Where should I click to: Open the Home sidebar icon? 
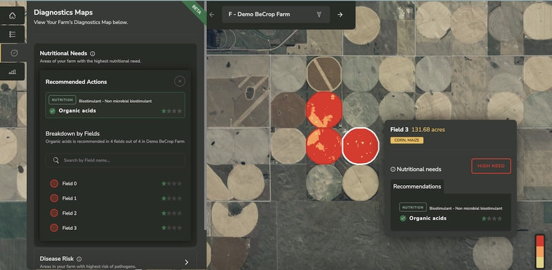tap(12, 15)
